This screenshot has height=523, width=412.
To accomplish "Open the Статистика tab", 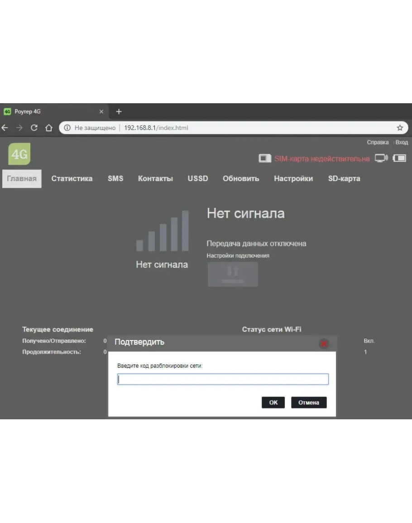I will pos(72,178).
